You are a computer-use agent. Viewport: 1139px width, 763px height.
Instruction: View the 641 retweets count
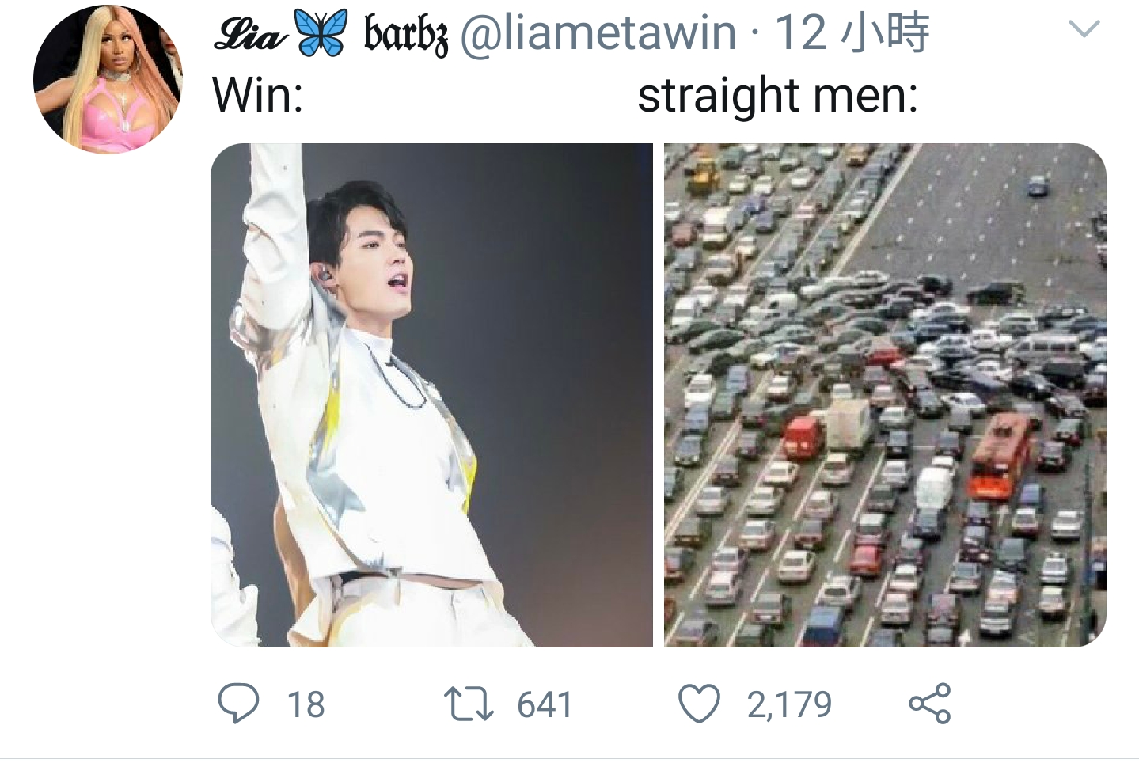545,704
